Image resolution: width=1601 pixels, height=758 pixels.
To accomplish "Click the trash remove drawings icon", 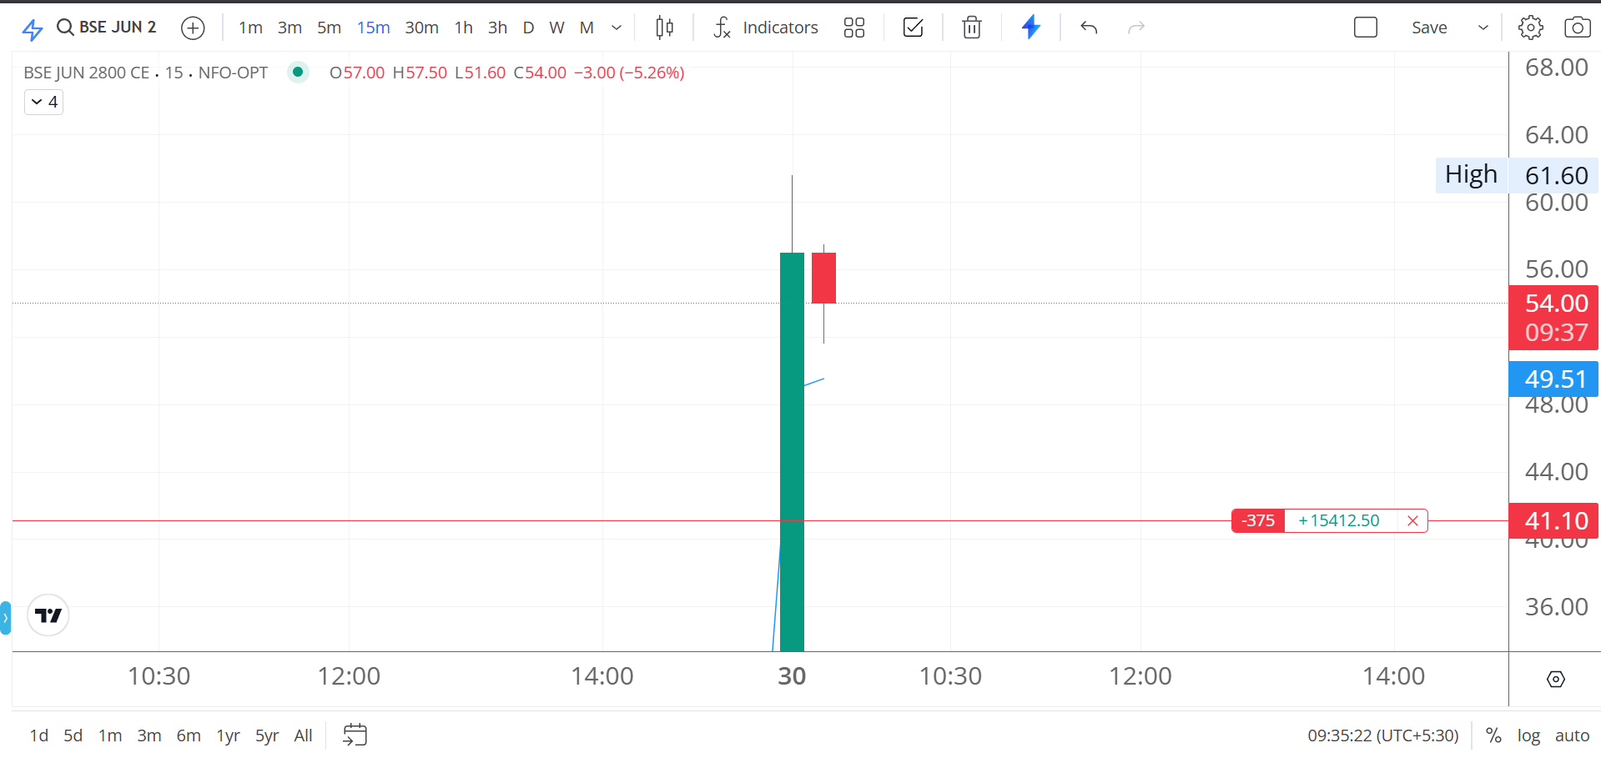I will pos(971,28).
